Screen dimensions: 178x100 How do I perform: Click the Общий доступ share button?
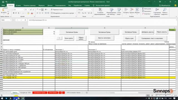(x=165, y=6)
